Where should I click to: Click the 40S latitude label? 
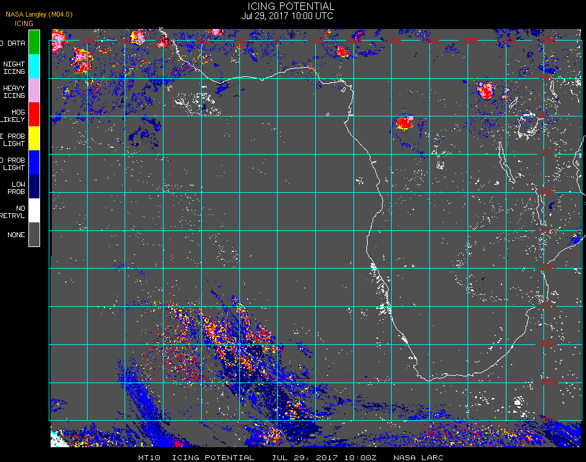[x=549, y=420]
